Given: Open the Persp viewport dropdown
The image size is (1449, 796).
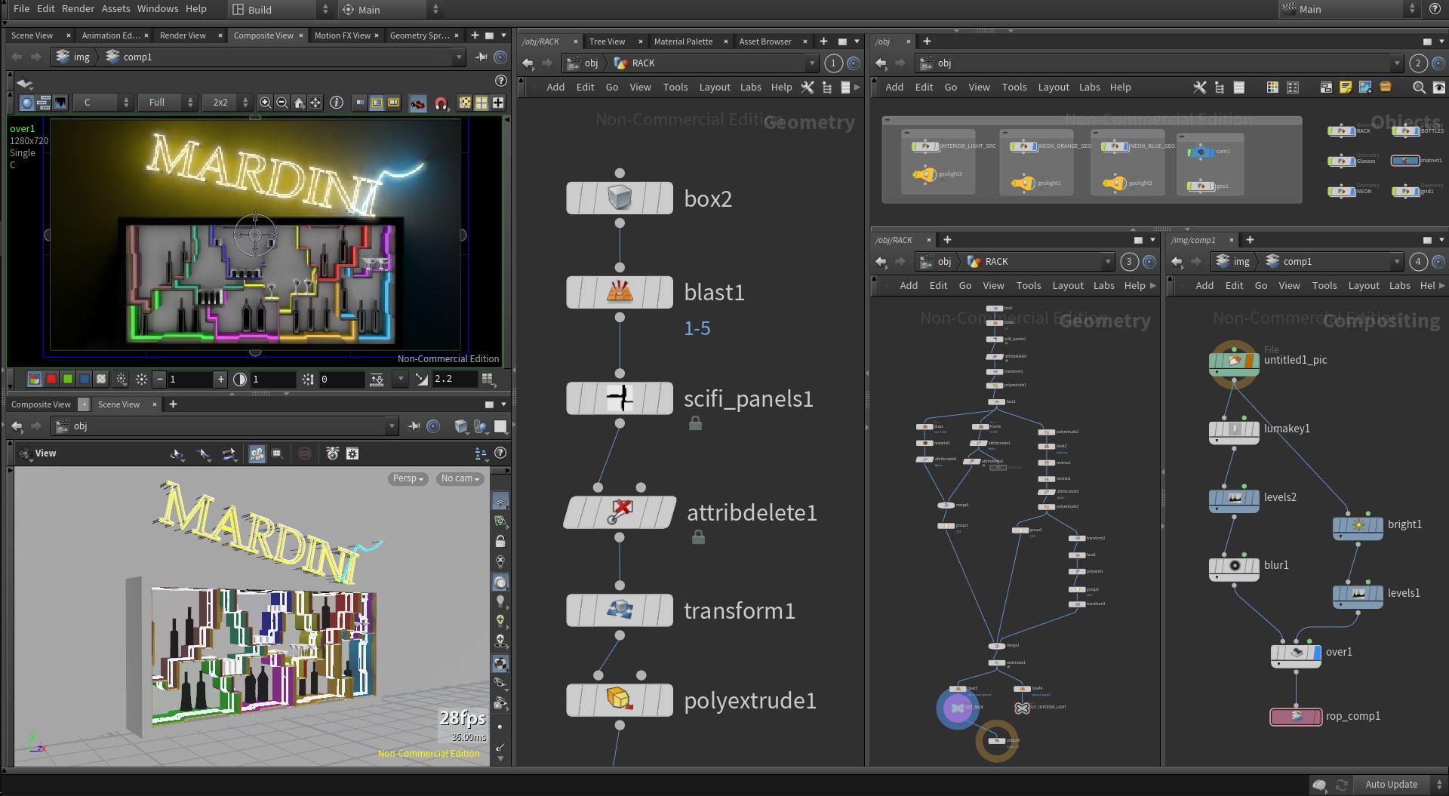Looking at the screenshot, I should (x=408, y=478).
